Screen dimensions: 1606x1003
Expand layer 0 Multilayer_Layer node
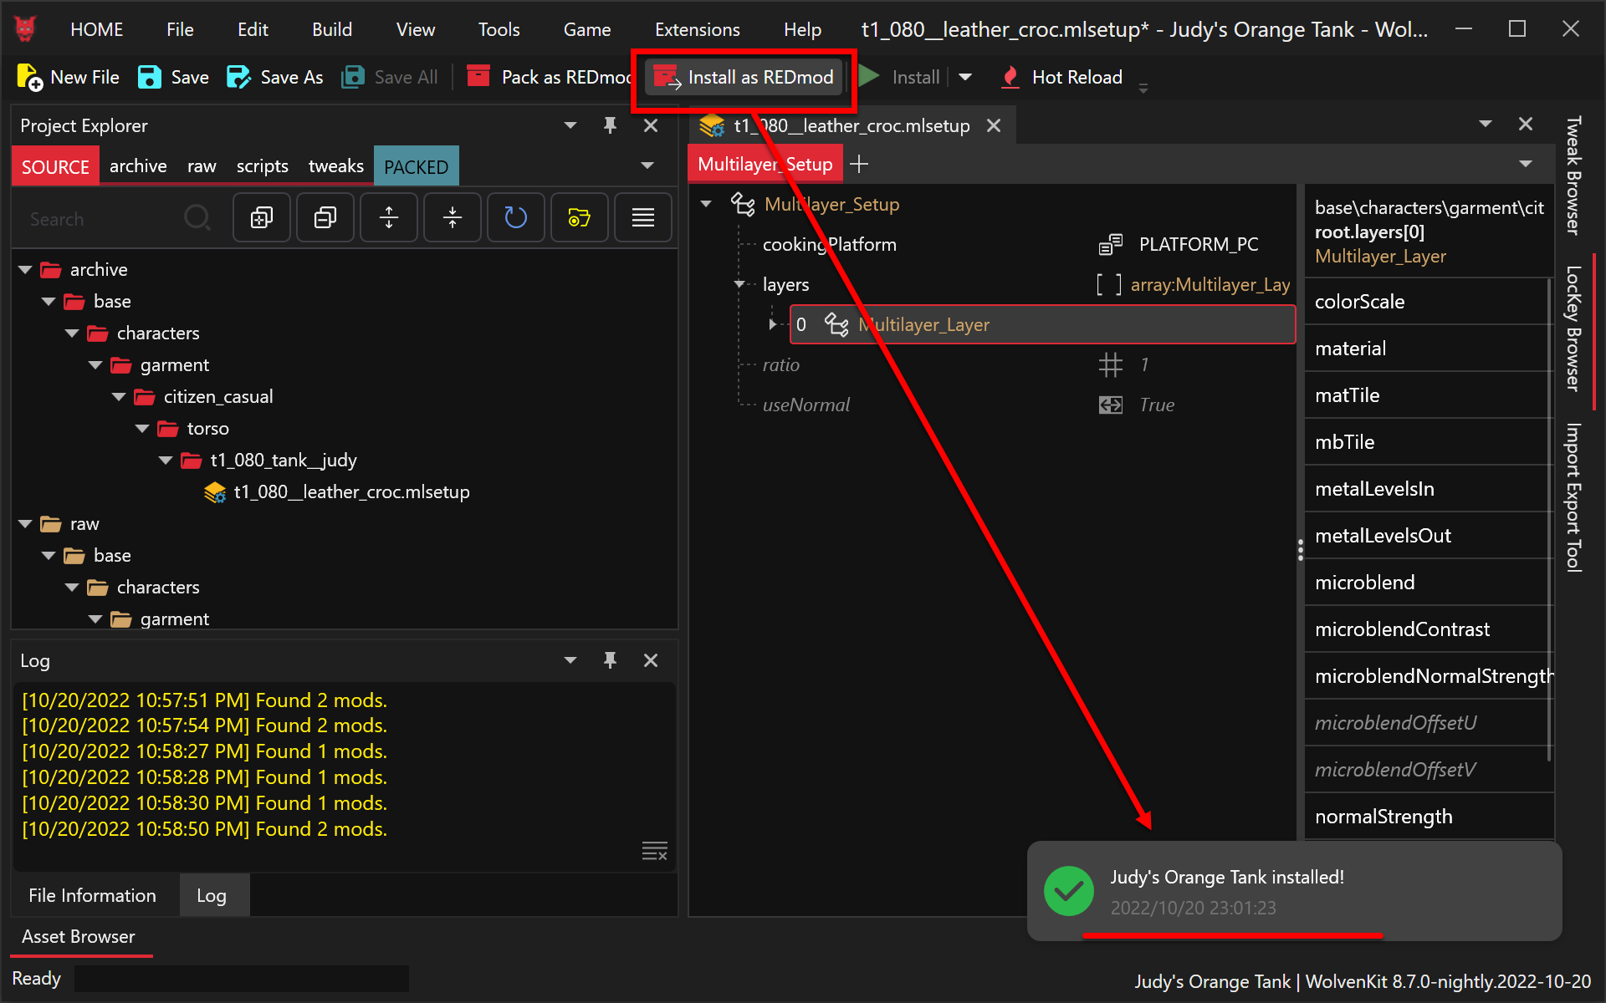tap(772, 324)
